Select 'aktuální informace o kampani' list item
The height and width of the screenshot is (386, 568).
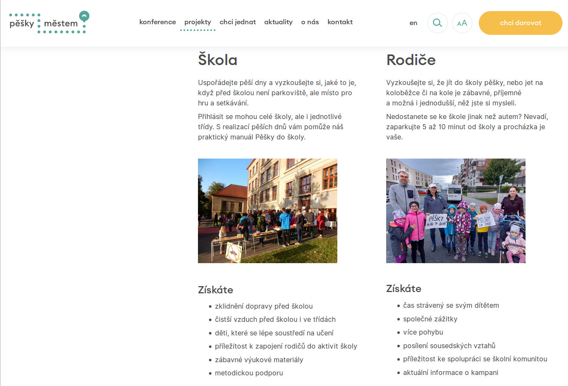pos(451,372)
